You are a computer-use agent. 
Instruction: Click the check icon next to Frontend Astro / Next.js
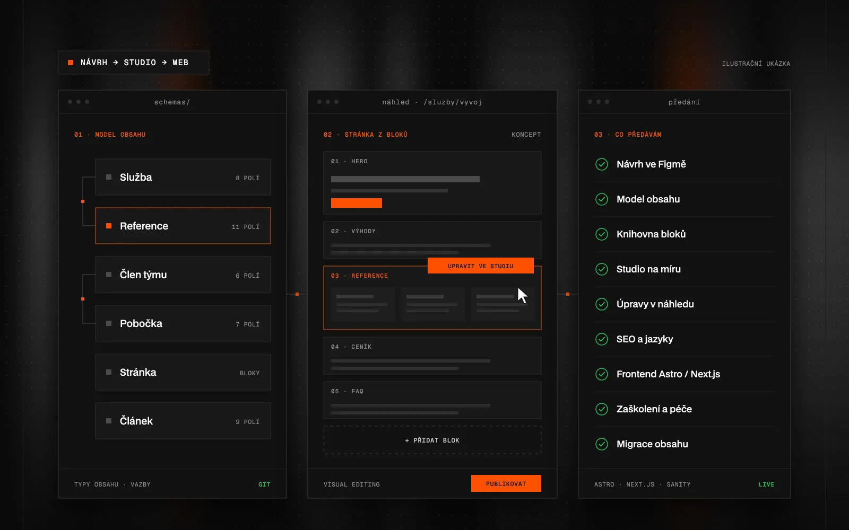(602, 374)
